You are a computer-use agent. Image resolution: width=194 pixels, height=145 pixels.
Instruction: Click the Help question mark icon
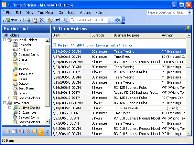(x=117, y=20)
